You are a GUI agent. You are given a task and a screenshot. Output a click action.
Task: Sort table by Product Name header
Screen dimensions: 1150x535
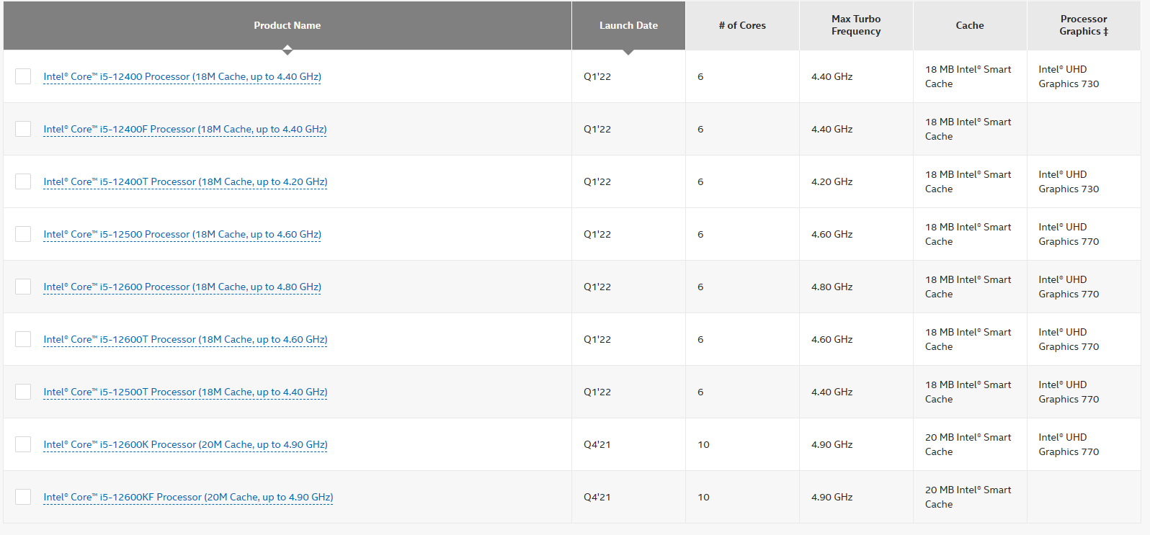[287, 25]
